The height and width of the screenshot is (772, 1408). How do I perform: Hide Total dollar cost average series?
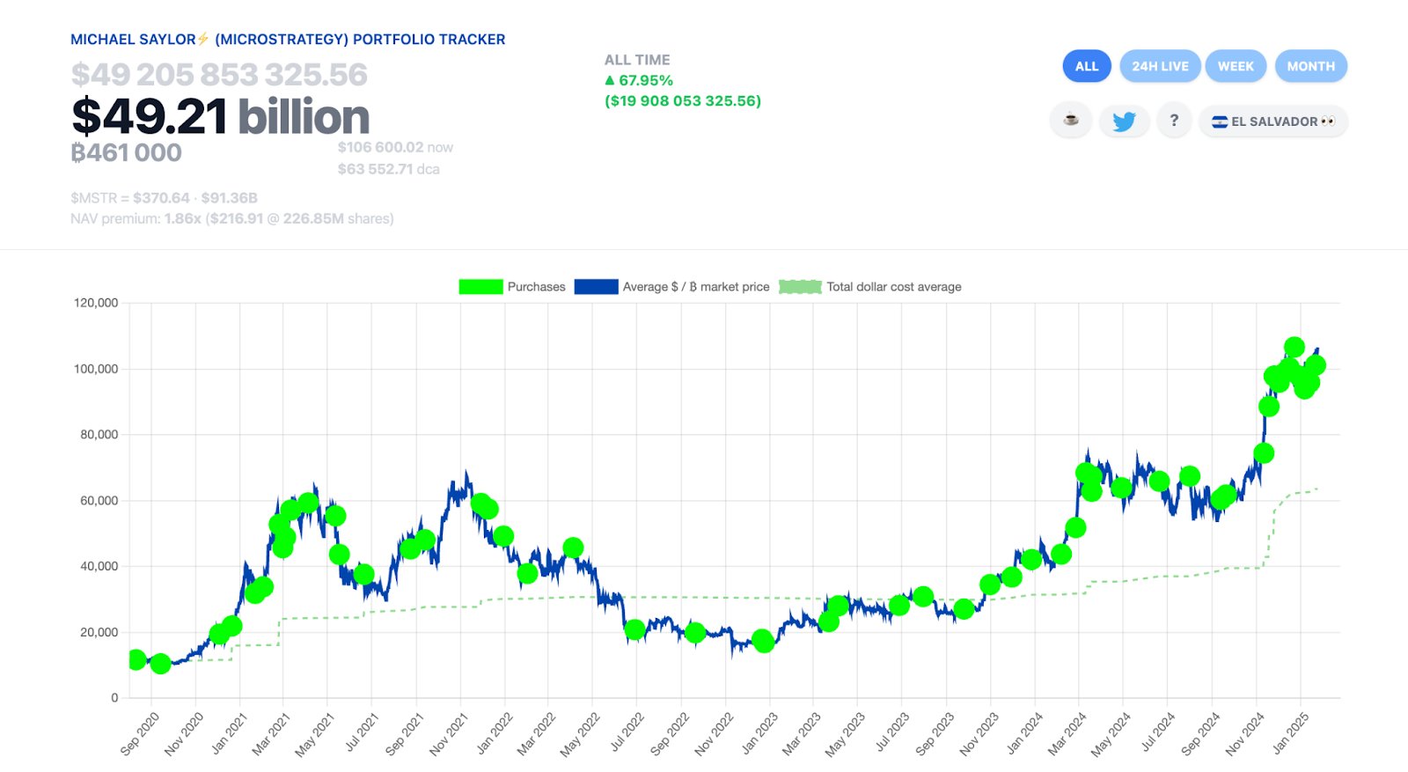click(893, 287)
